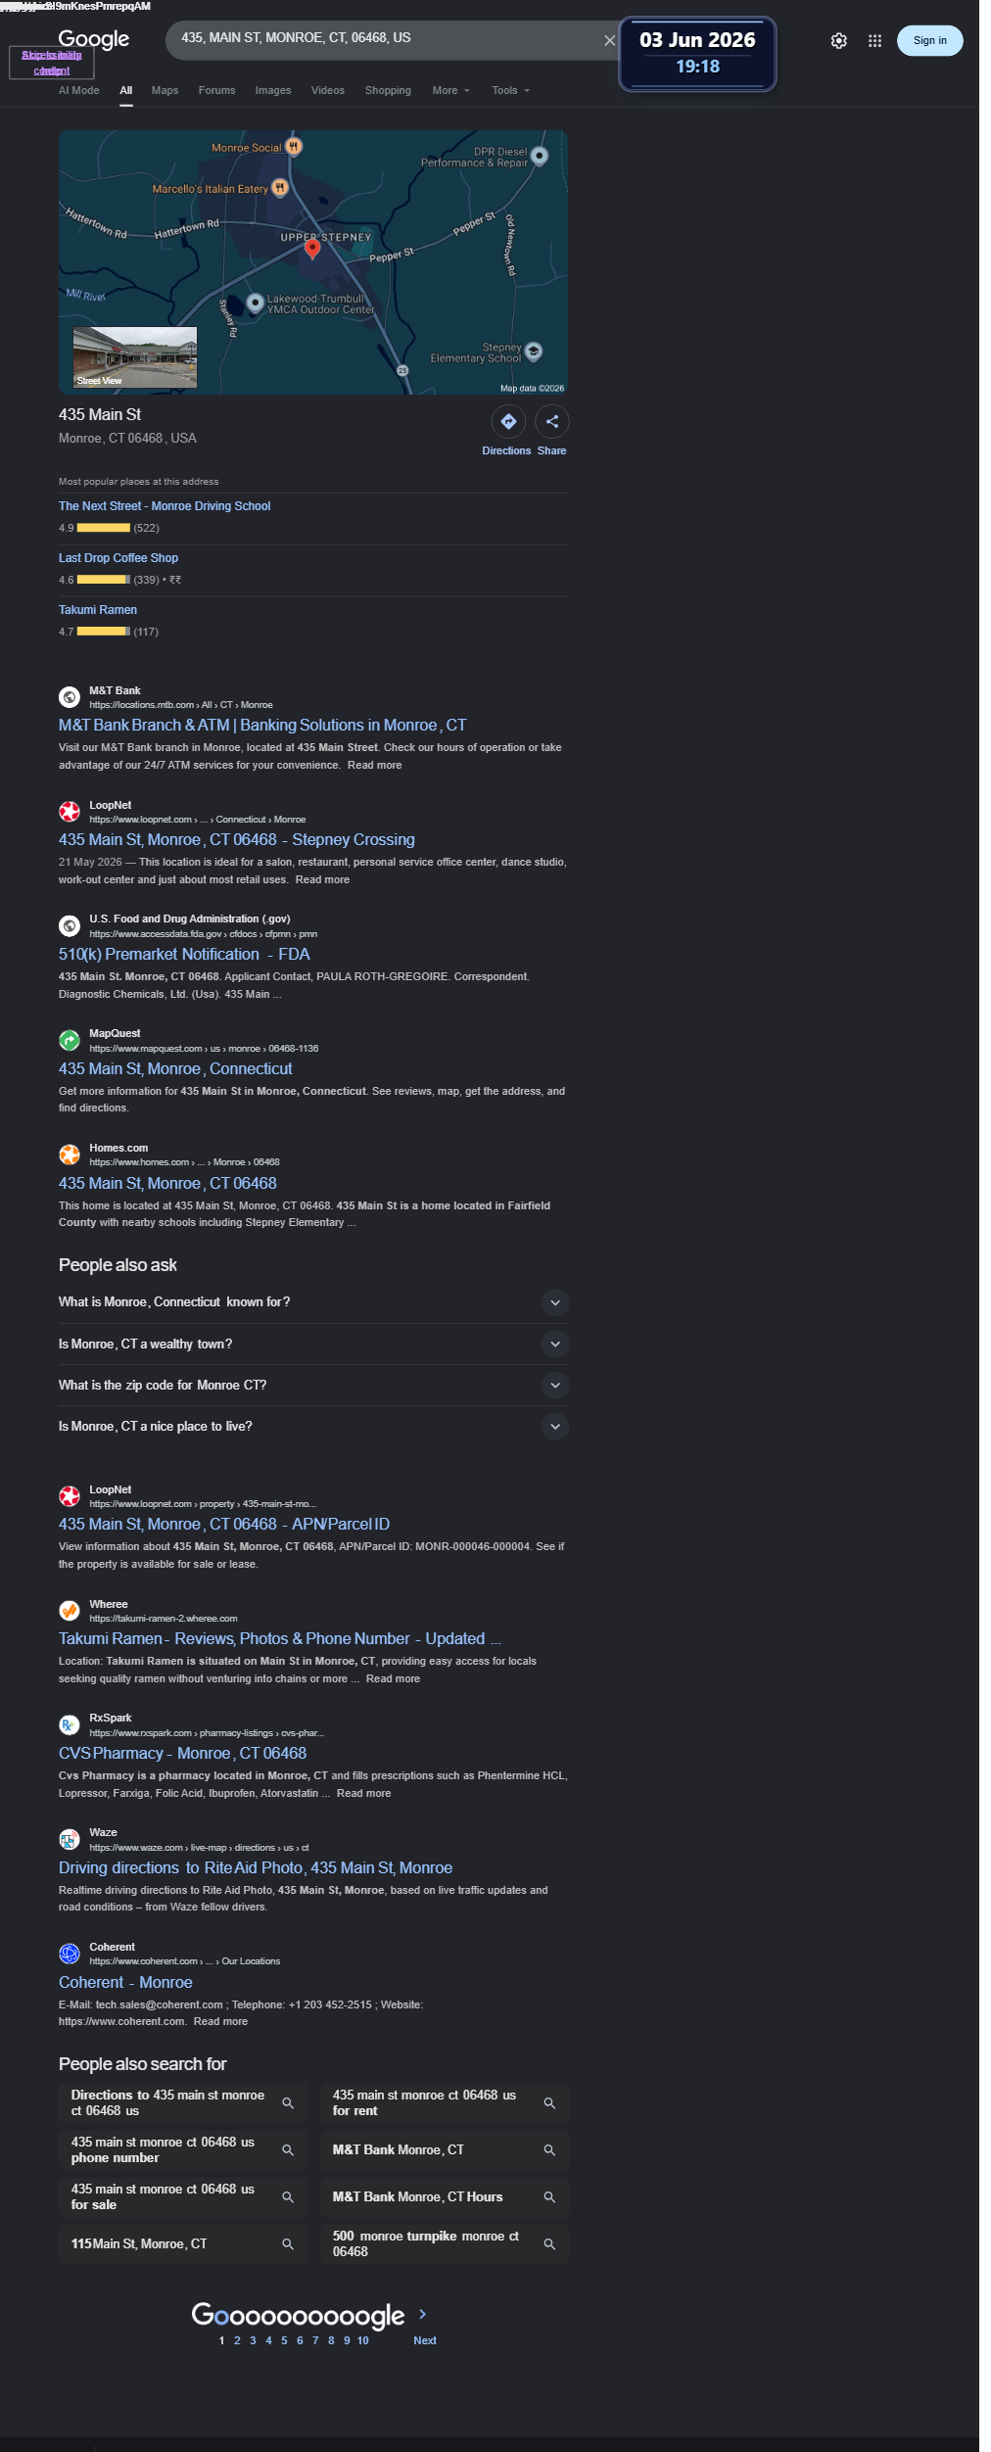
Task: Click the next-page arrow beside the Google pagination logo
Action: (423, 2313)
